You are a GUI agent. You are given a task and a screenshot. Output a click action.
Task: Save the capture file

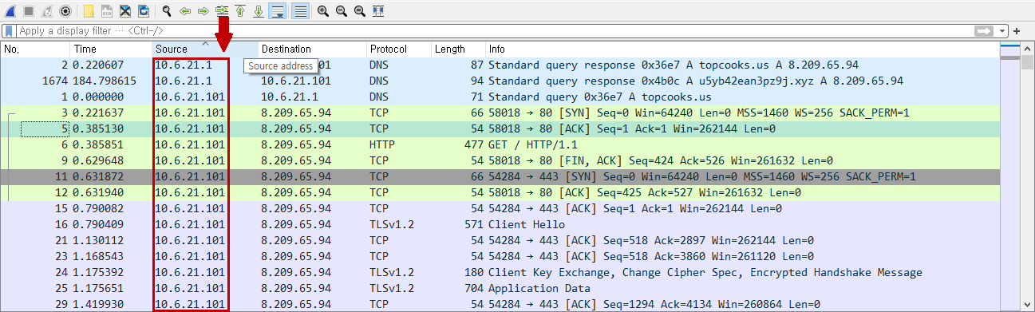click(x=107, y=11)
